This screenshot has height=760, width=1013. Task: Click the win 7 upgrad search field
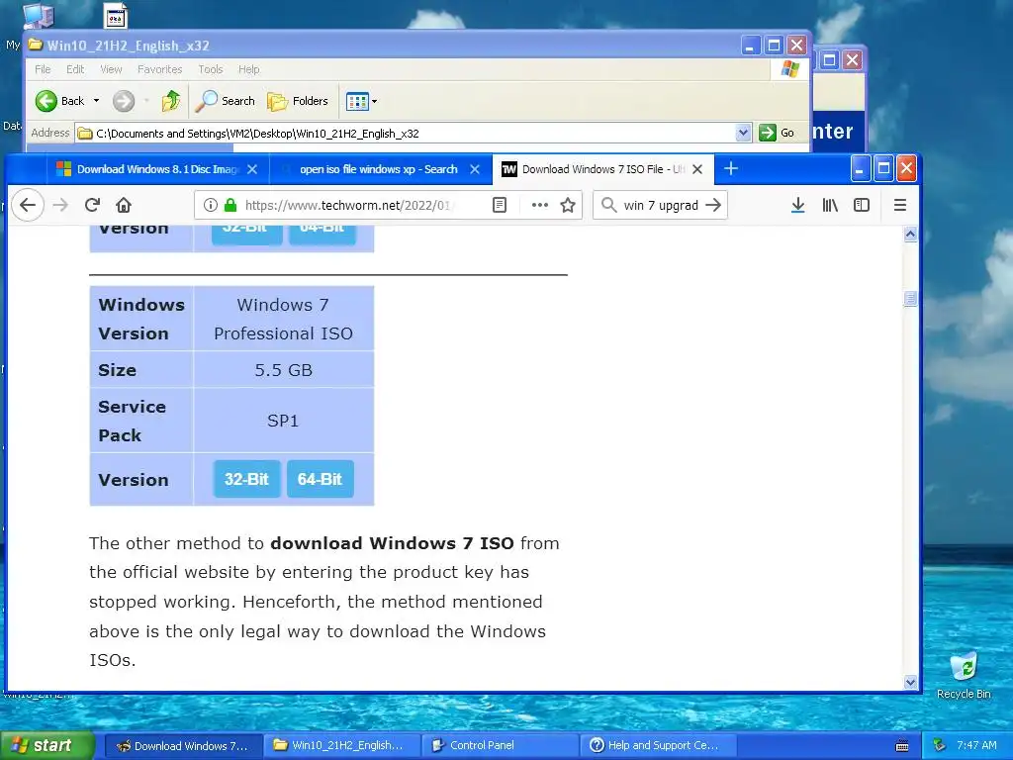click(660, 205)
